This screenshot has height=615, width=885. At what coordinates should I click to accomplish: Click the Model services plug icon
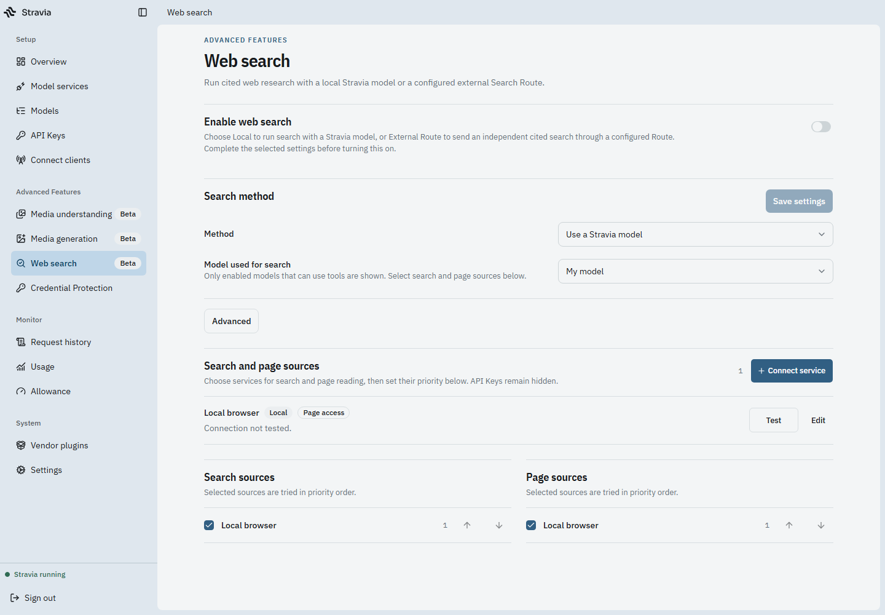click(x=21, y=86)
